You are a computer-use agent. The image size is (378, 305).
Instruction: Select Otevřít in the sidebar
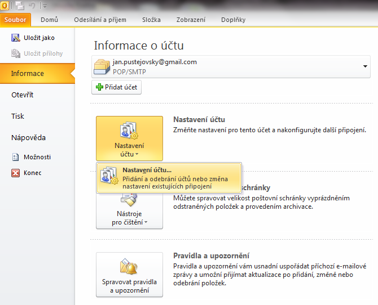point(22,95)
